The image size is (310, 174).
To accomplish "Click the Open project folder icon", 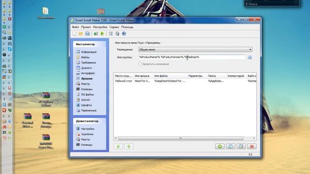I will [81, 34].
